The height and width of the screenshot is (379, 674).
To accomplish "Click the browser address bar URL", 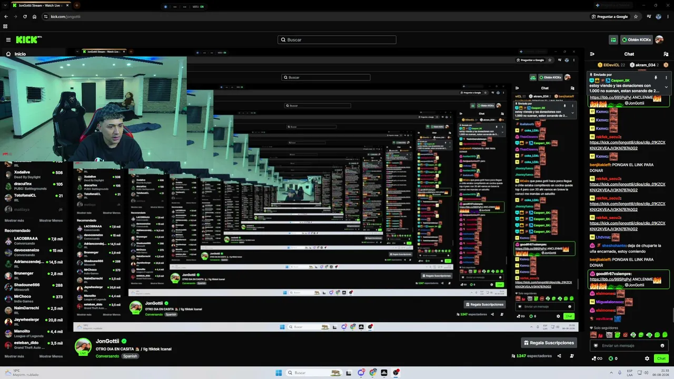I will [66, 16].
